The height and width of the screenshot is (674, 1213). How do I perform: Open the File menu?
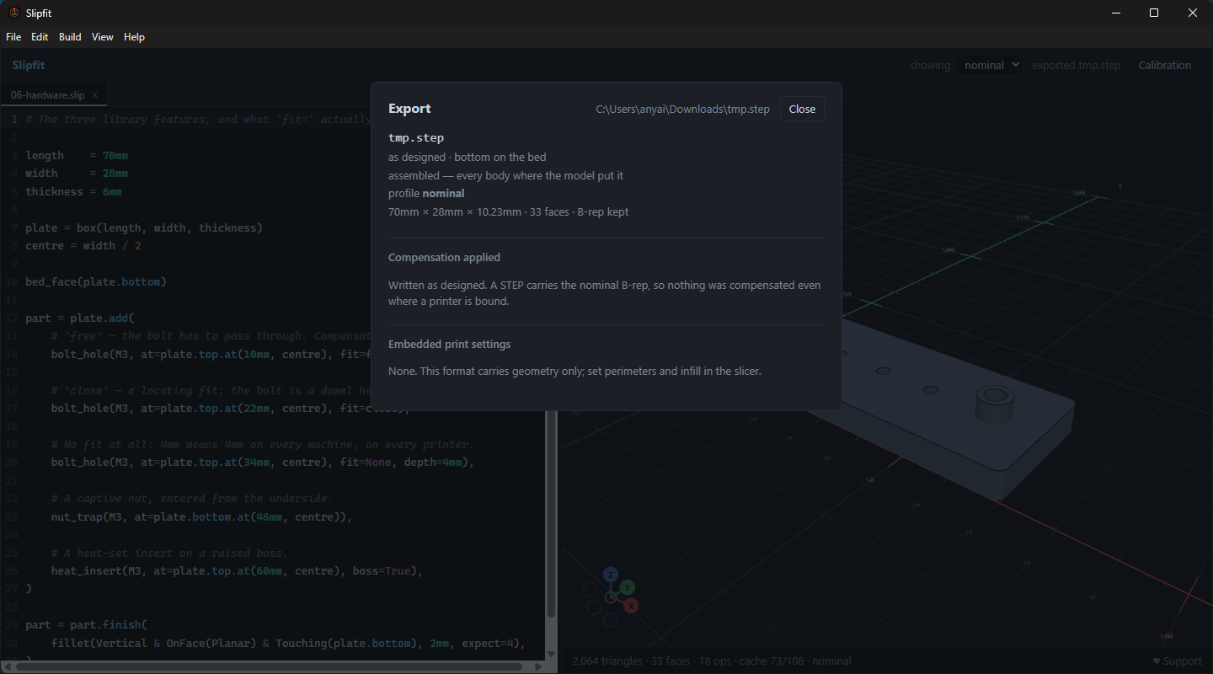(13, 37)
